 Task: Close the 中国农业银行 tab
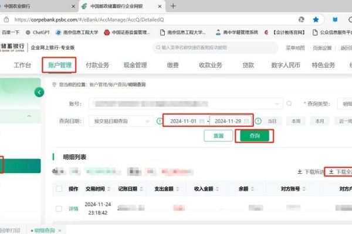73,6
